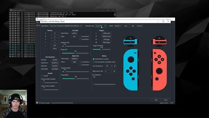
Task: Adjust Strong rumble multiplier slider
Action: pos(50,83)
